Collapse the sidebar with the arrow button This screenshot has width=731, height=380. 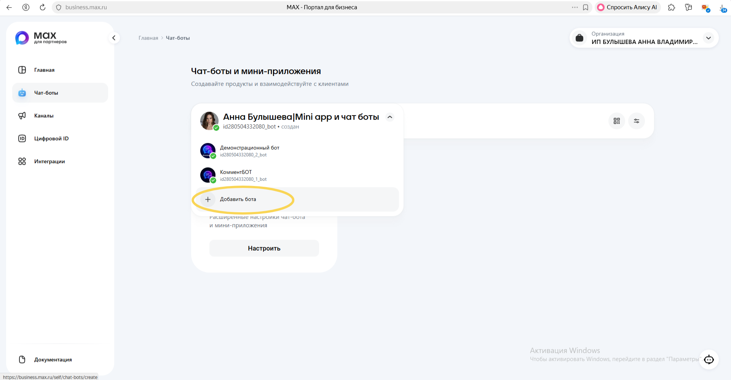tap(114, 38)
